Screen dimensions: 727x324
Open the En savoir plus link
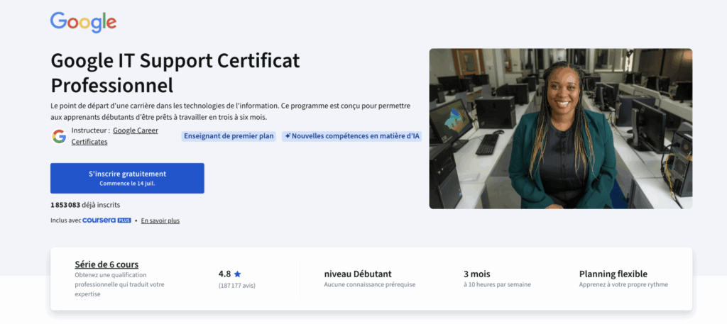[x=160, y=220]
